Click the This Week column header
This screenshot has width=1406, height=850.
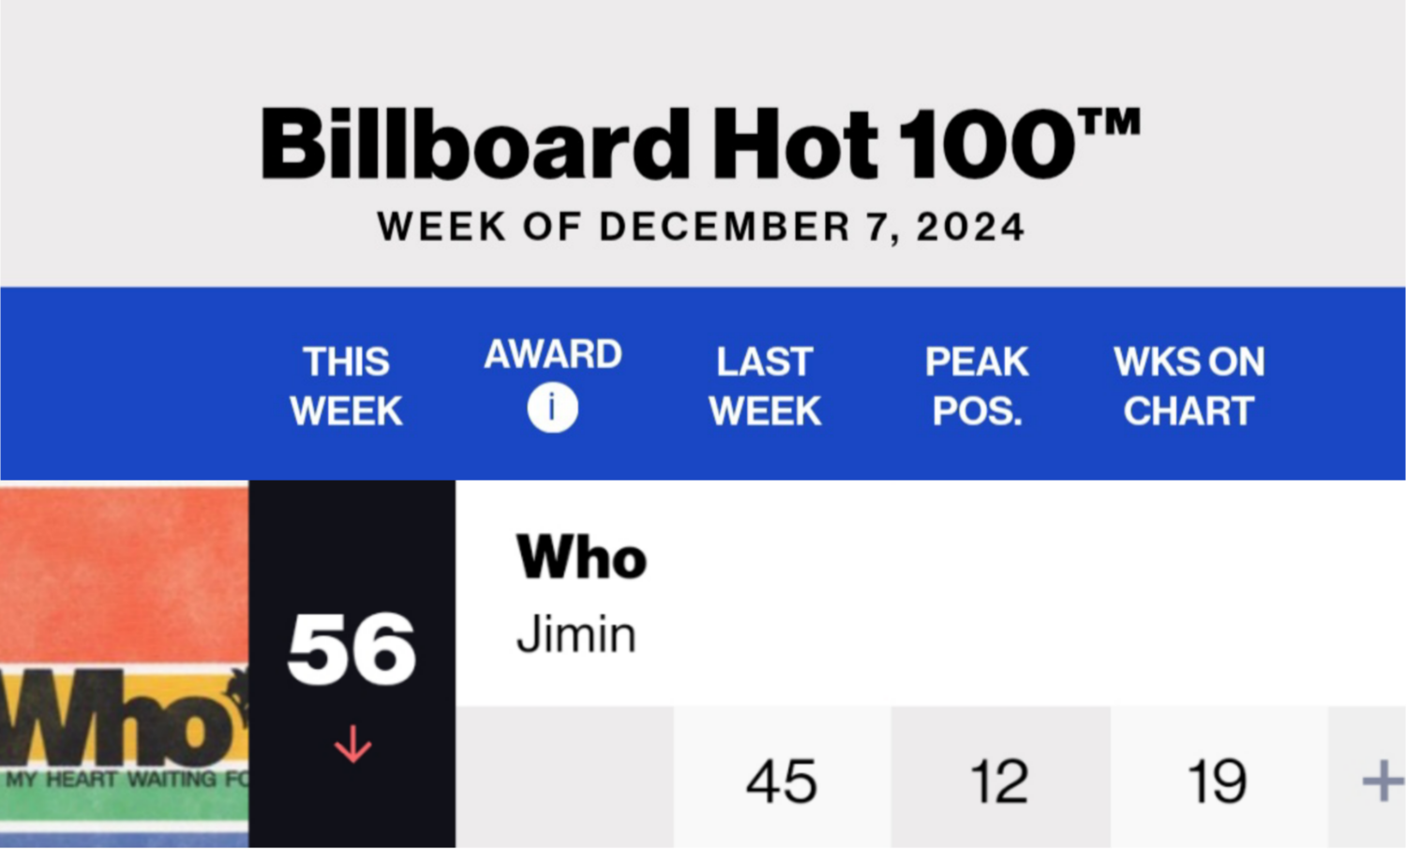pyautogui.click(x=346, y=386)
